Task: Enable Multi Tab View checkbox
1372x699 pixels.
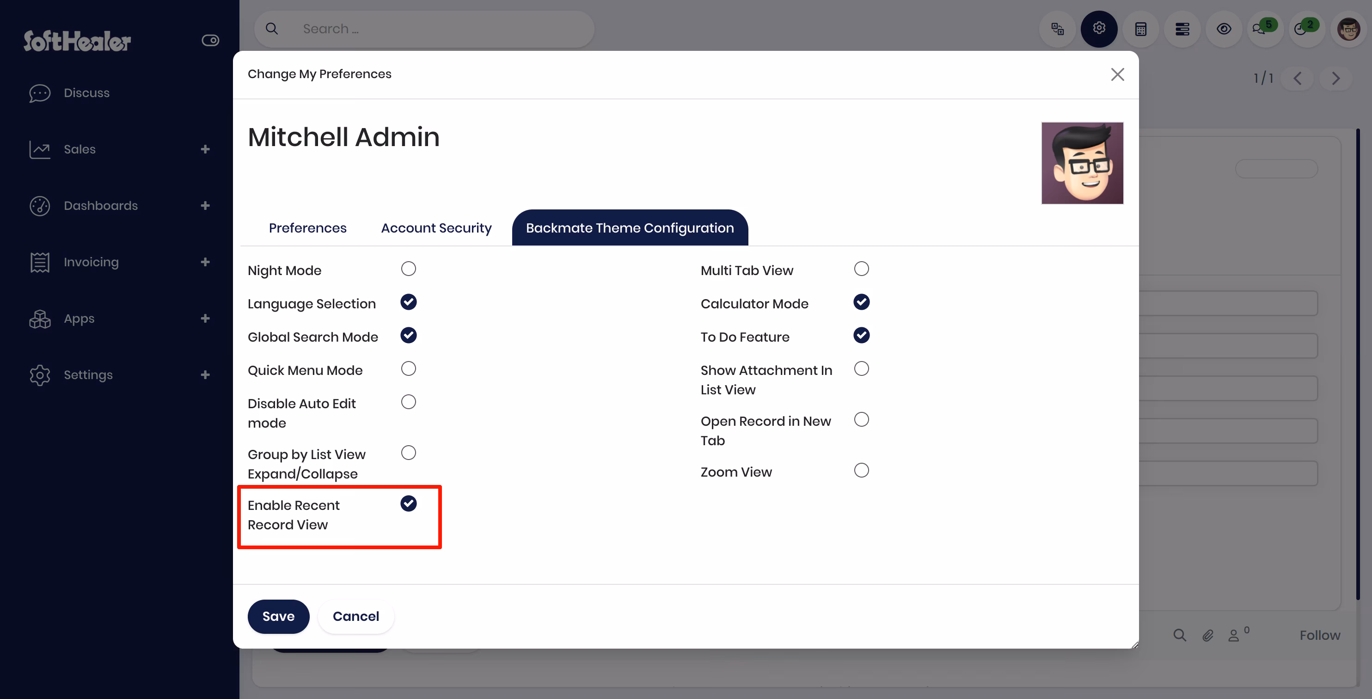Action: [861, 269]
